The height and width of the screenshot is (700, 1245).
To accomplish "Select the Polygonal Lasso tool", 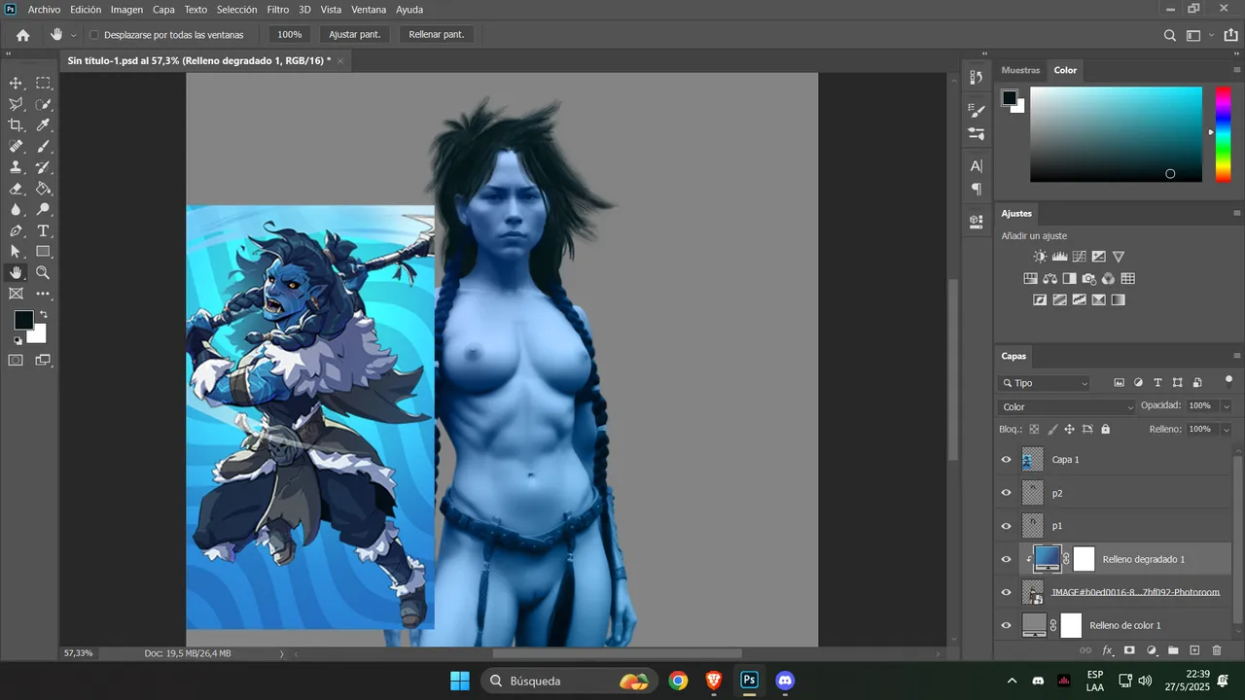I will point(16,104).
